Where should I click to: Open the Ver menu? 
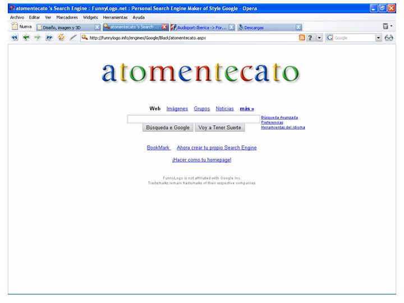48,17
